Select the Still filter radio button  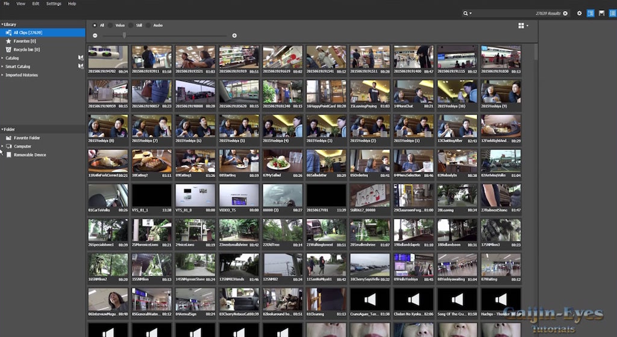[131, 25]
